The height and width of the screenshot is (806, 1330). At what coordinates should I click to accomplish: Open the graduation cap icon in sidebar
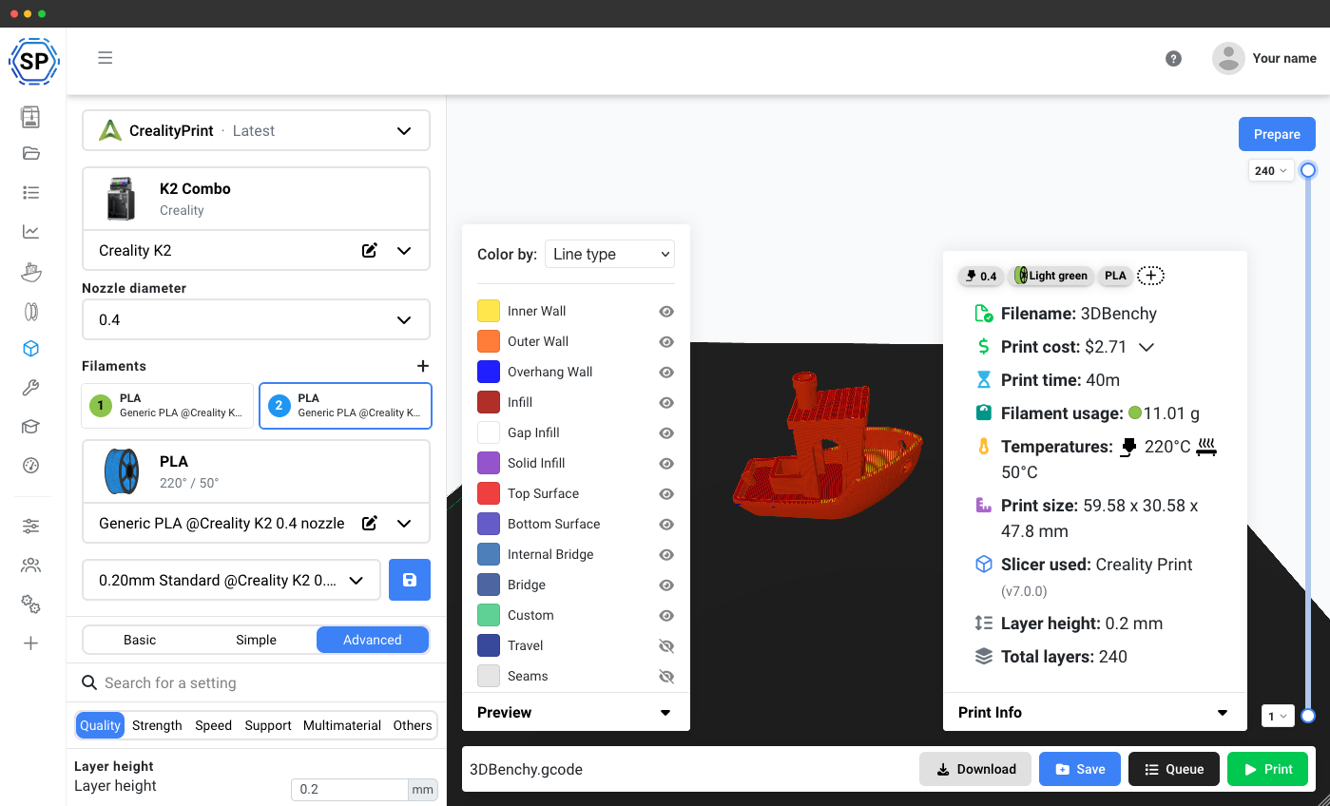click(x=30, y=427)
